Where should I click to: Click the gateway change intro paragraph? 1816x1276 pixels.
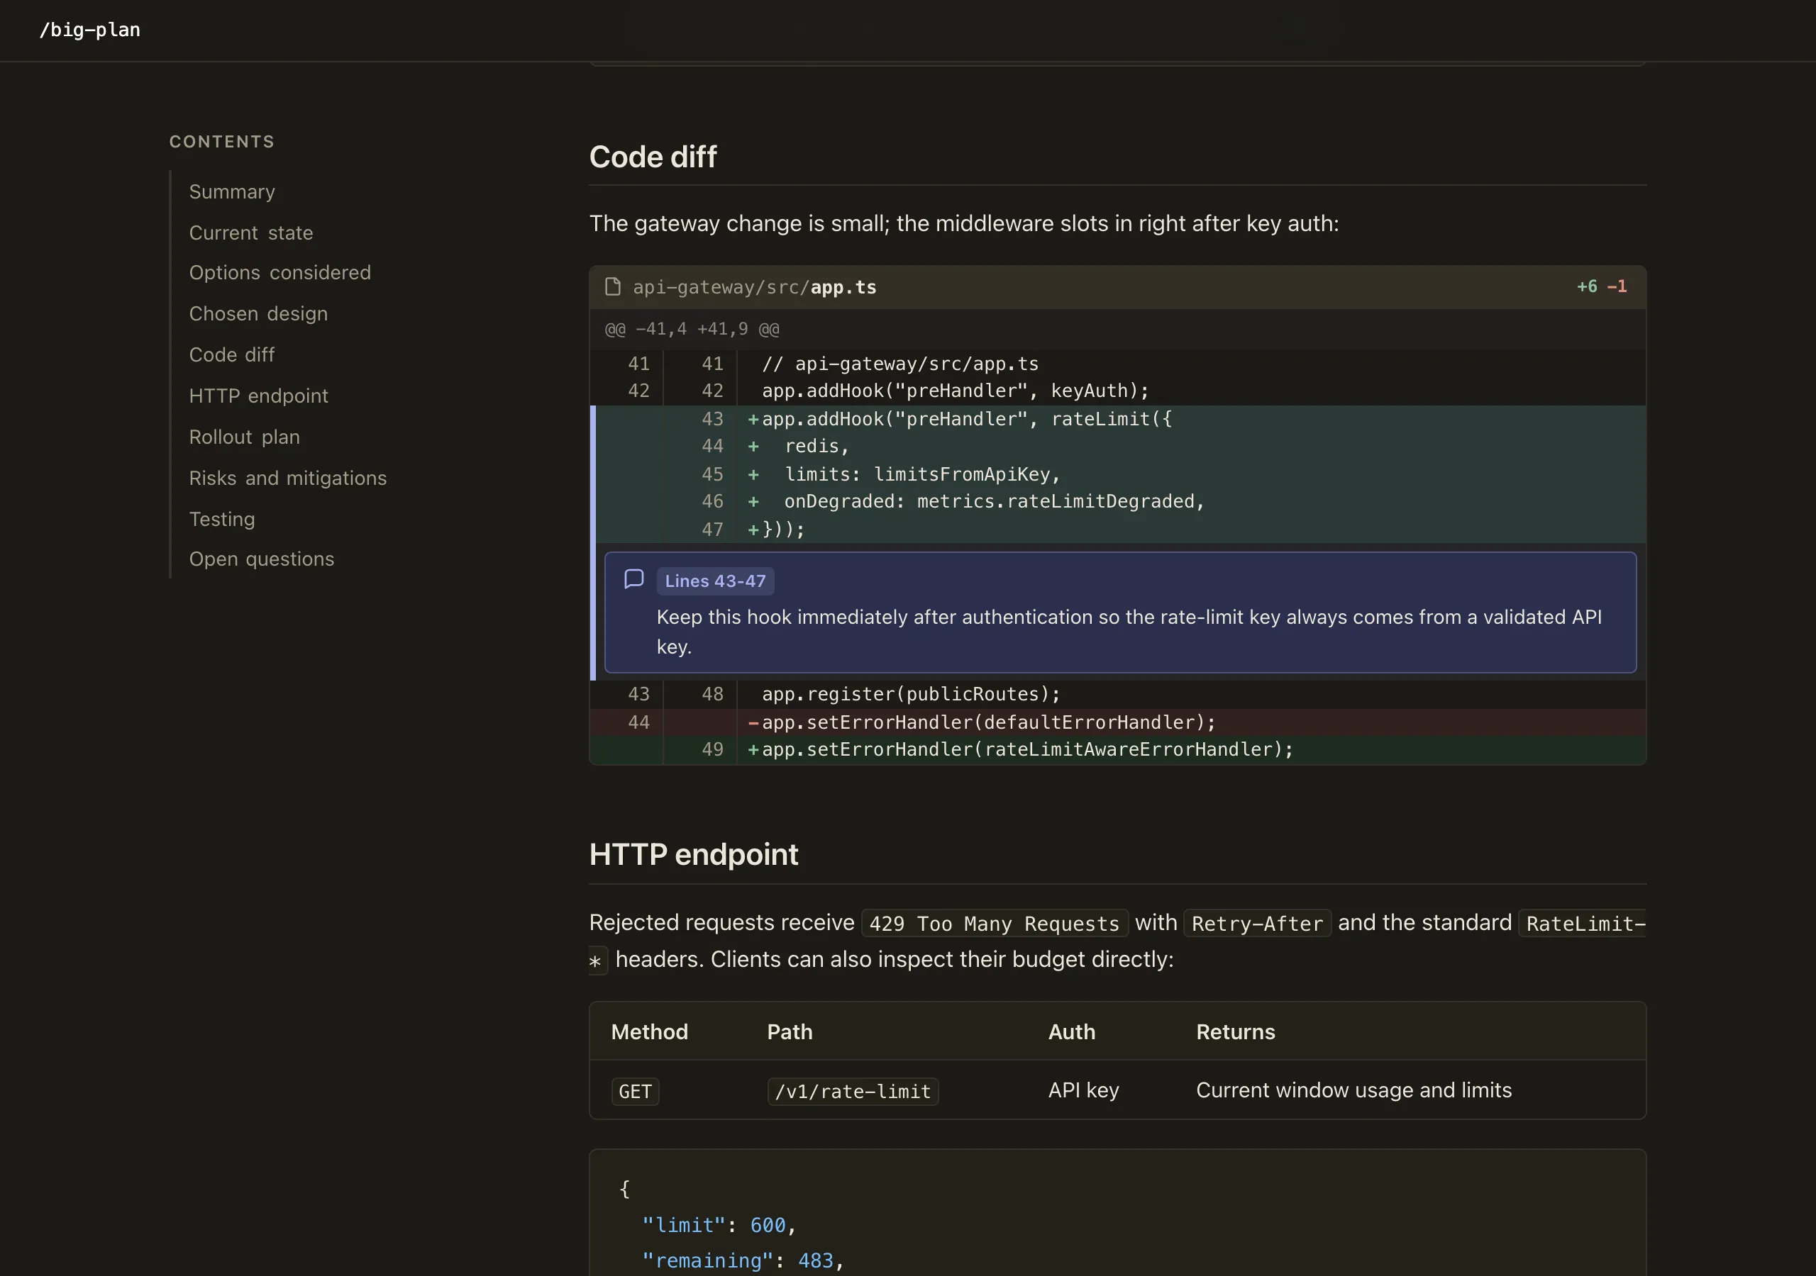point(963,224)
